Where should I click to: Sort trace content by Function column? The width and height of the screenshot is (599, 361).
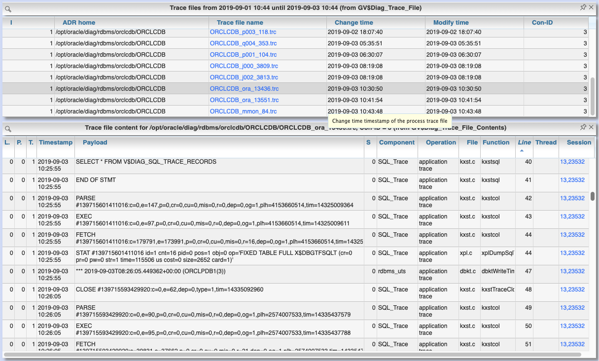[x=496, y=142]
